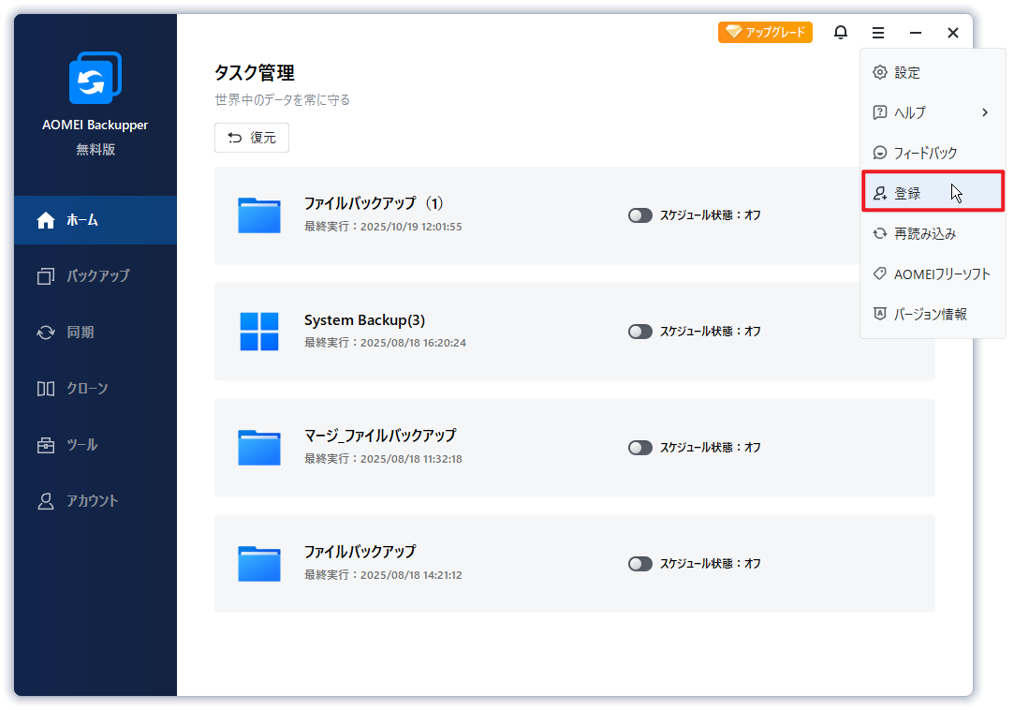Go to ホーム in the sidebar

[96, 220]
